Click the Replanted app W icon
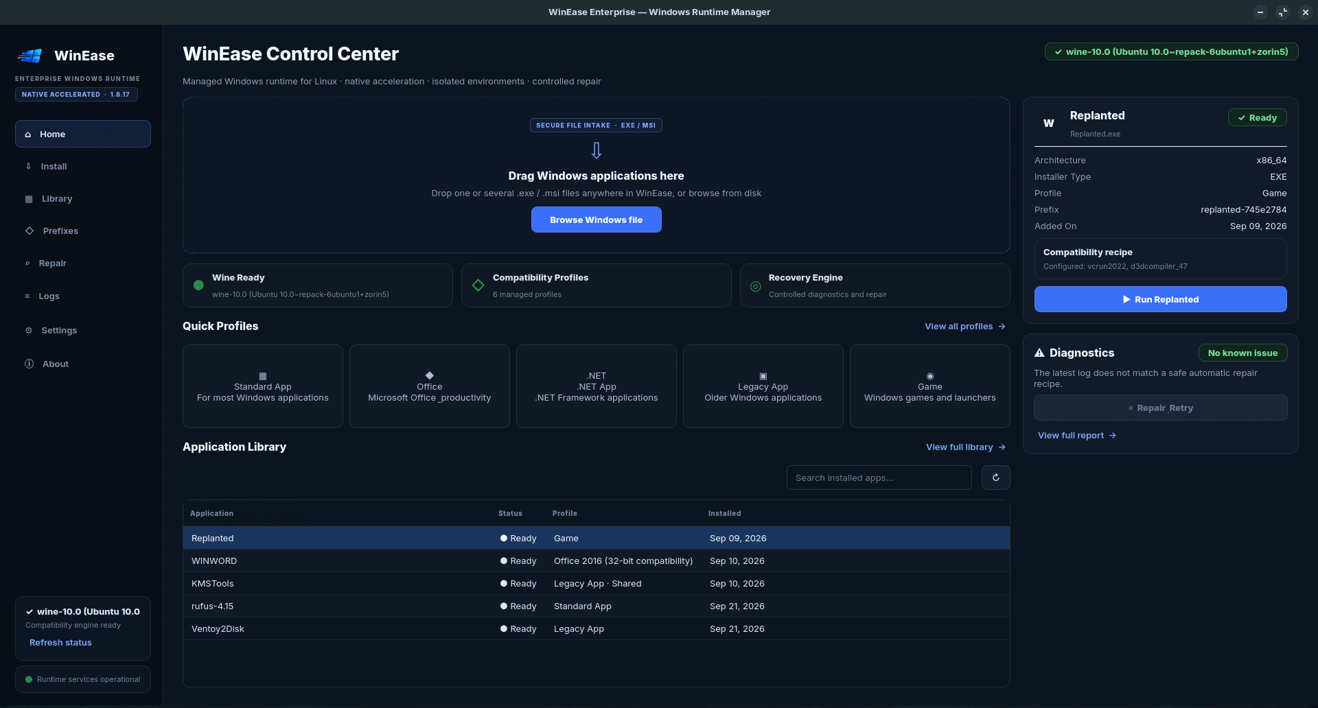 (x=1048, y=123)
